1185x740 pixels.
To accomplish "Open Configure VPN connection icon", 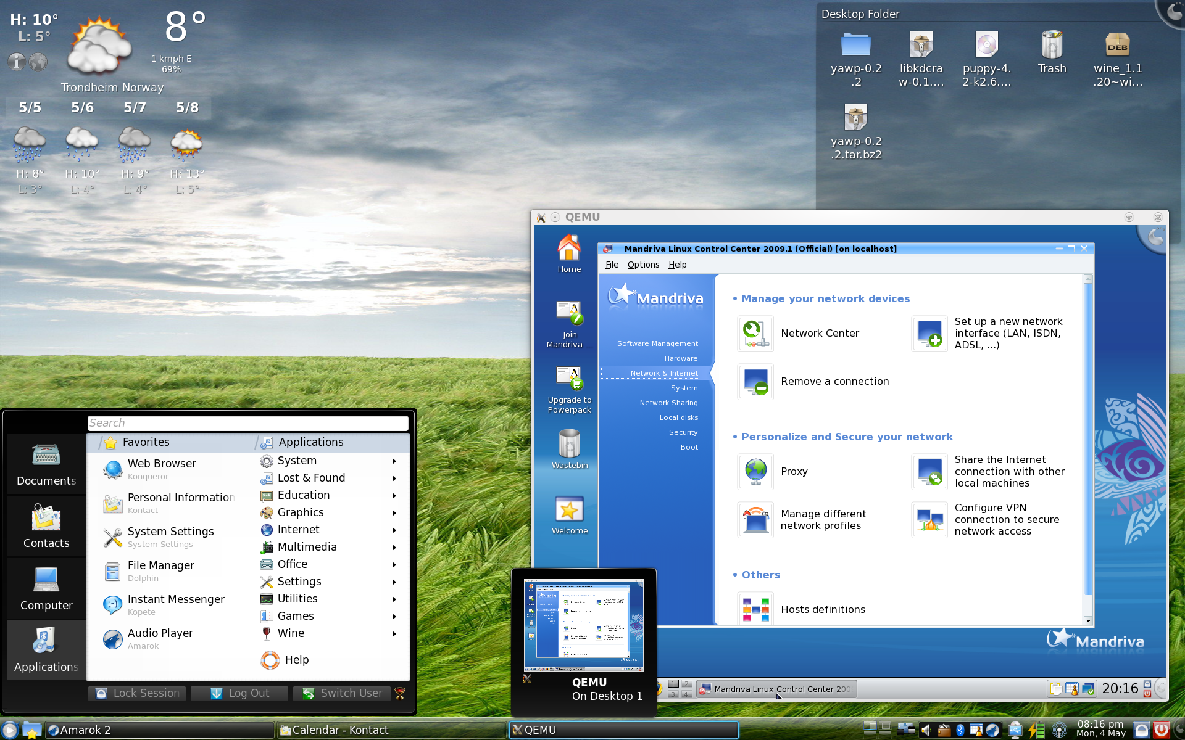I will point(929,520).
